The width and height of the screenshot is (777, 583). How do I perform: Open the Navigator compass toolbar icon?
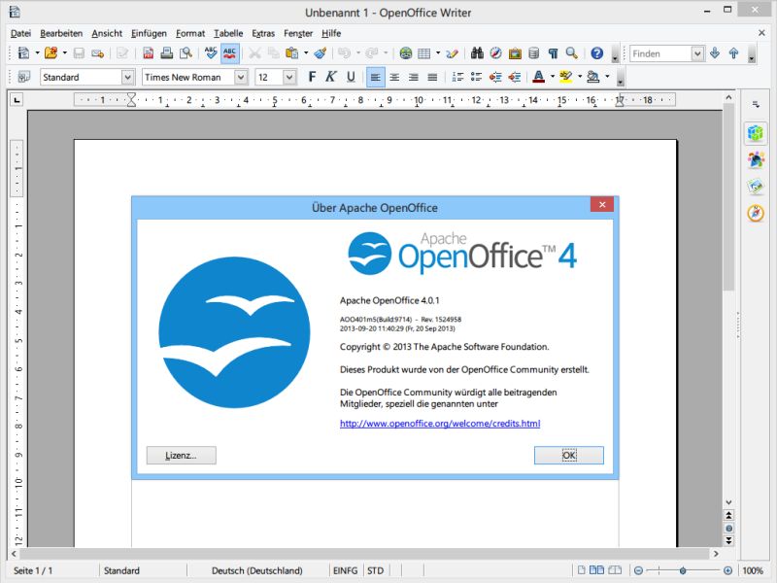point(495,53)
